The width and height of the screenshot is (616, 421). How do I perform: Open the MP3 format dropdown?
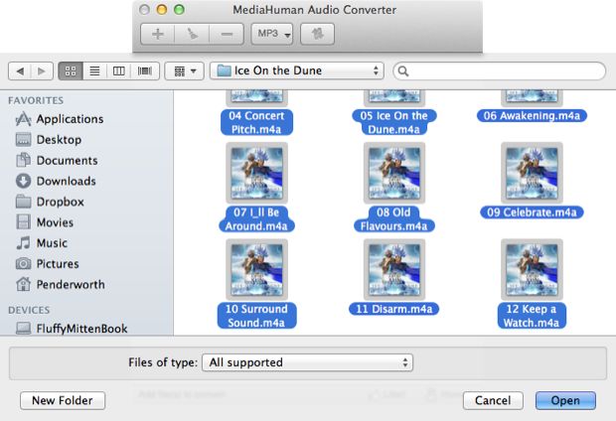point(272,34)
